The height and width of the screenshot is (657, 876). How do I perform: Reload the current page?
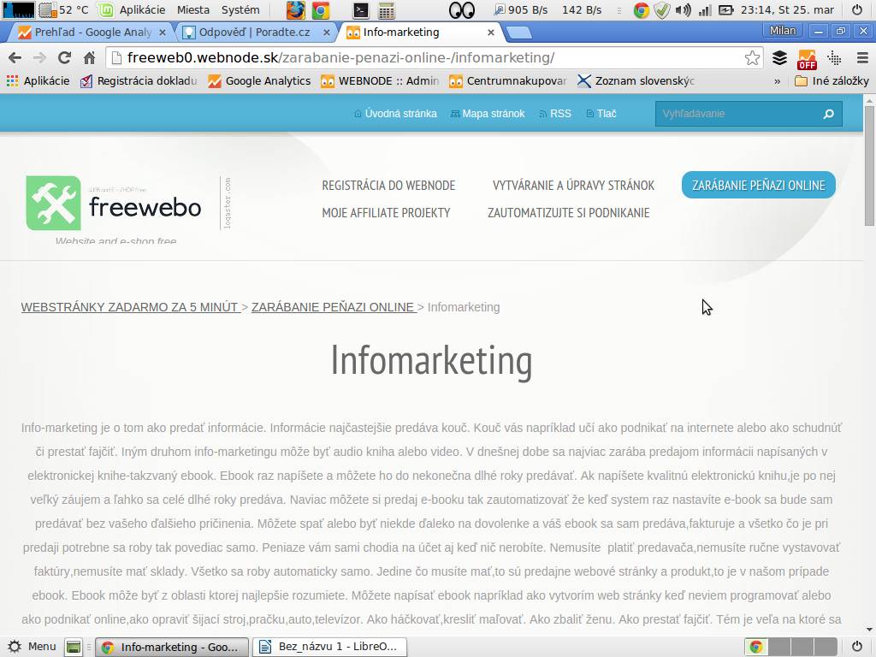(65, 57)
